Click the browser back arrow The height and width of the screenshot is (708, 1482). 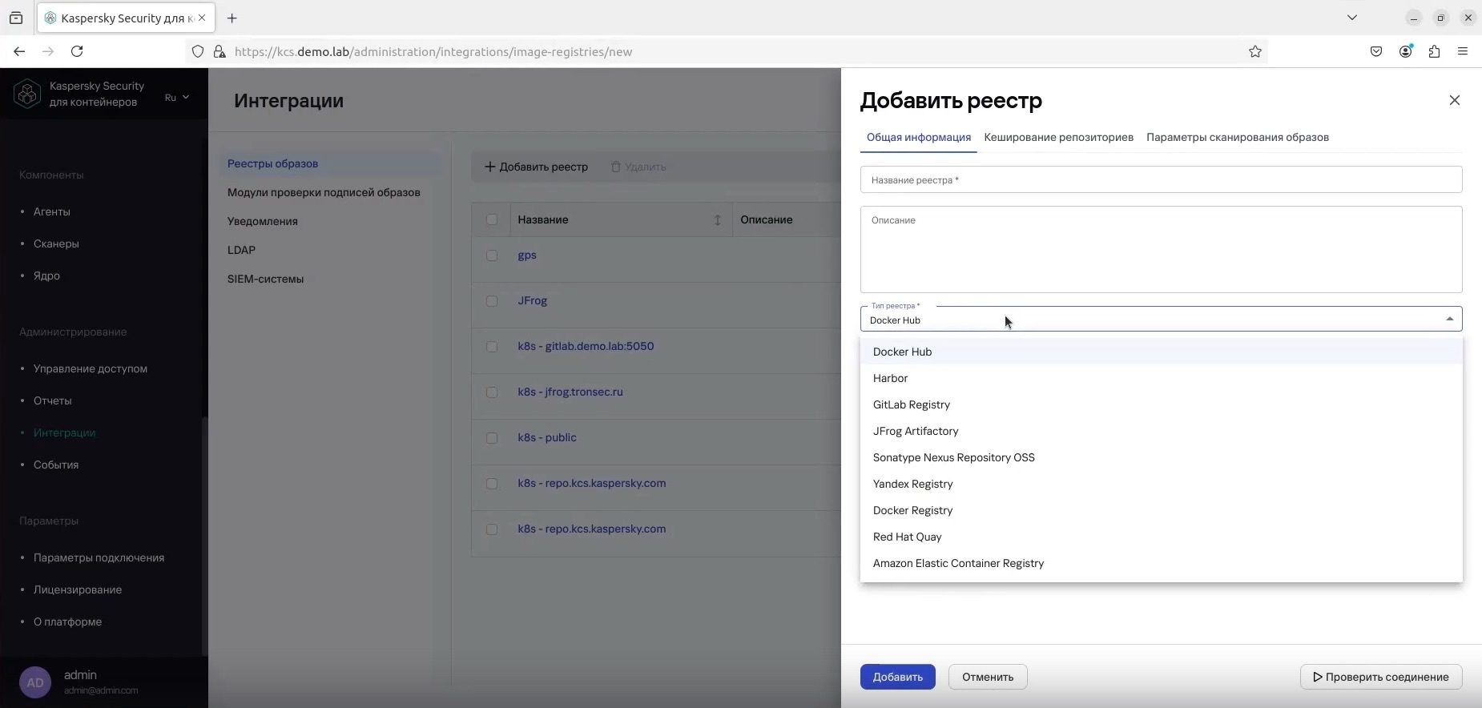(x=19, y=51)
